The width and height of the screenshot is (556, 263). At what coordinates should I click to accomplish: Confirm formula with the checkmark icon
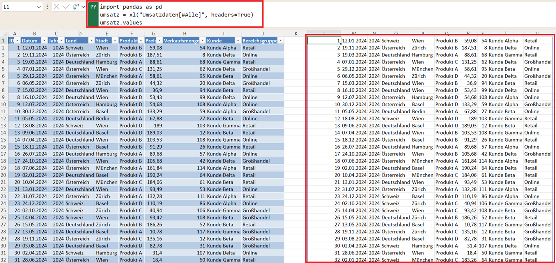(66, 7)
